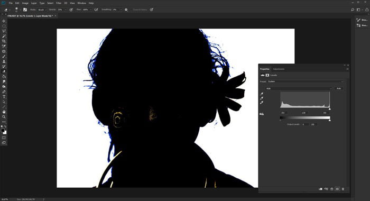Screen dimensions: 370x201
Task: Open the Image menu
Action: click(x=25, y=3)
